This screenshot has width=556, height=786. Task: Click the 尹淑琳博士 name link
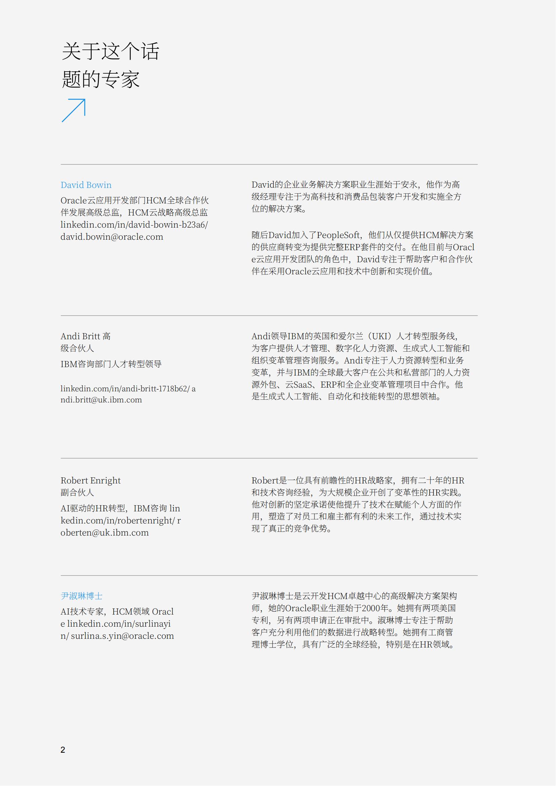[81, 596]
